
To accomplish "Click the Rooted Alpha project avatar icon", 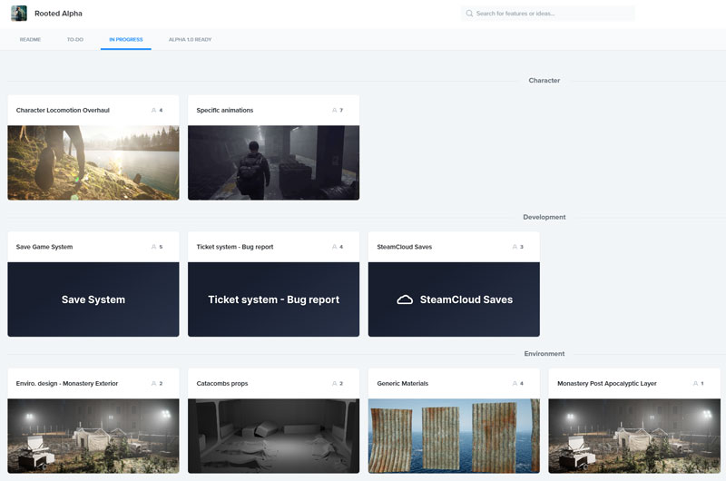I will 19,14.
